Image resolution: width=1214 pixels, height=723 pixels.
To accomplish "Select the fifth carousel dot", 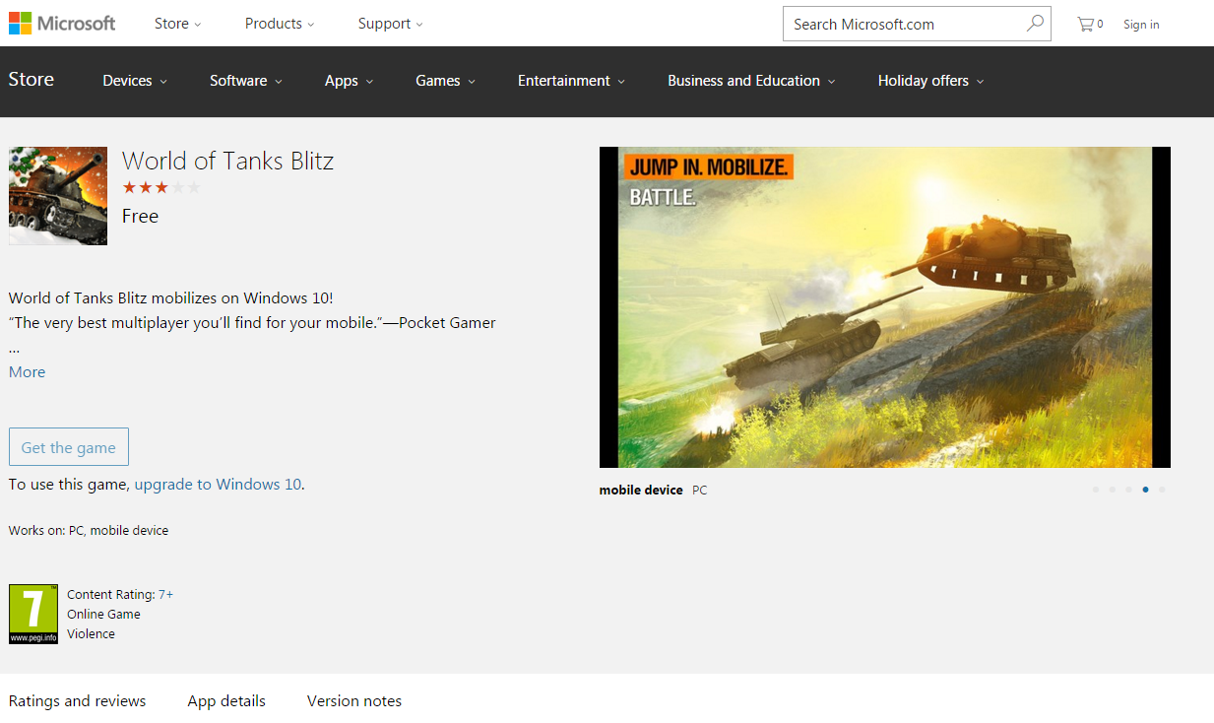I will pyautogui.click(x=1162, y=490).
